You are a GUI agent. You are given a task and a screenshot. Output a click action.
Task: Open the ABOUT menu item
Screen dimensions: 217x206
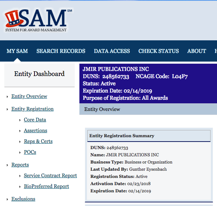(197, 51)
